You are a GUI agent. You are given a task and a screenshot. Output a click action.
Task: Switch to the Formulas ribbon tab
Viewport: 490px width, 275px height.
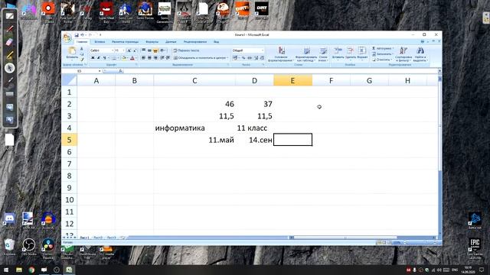[152, 42]
